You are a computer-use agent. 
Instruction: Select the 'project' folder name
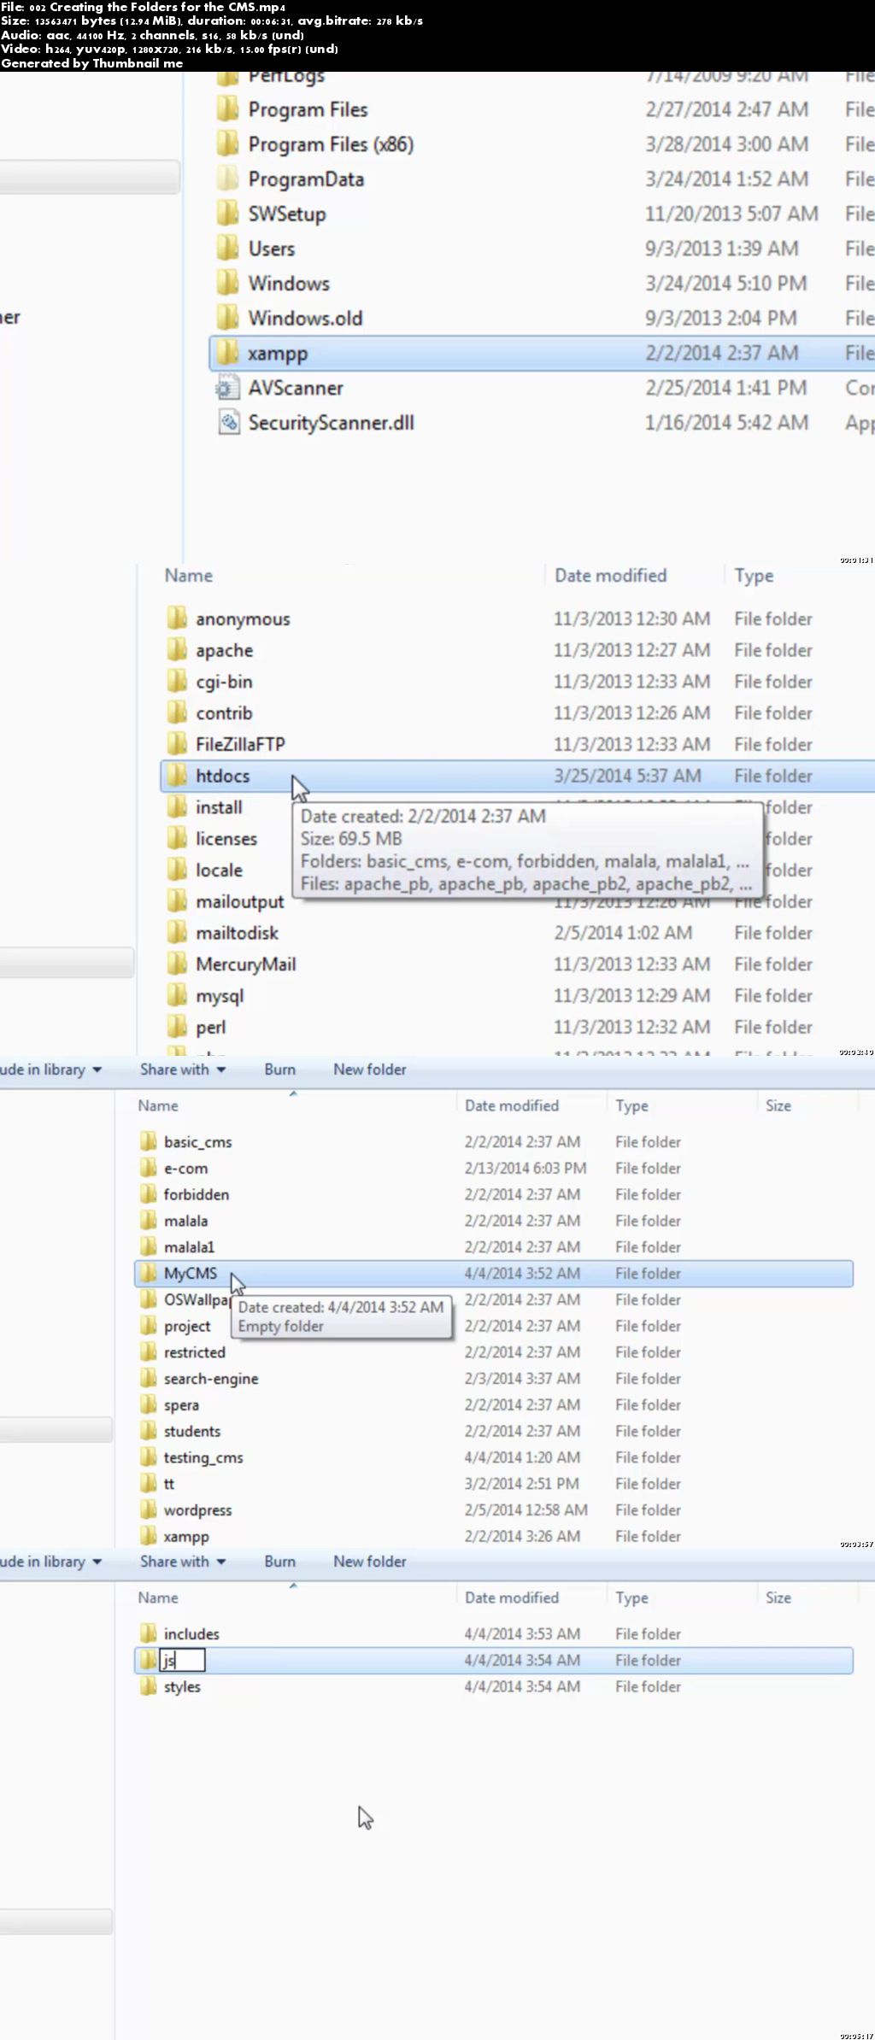pos(187,1326)
